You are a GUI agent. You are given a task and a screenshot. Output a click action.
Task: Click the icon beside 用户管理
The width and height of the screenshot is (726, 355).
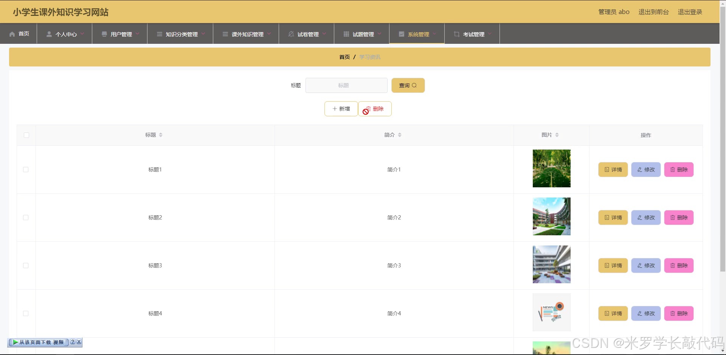104,34
